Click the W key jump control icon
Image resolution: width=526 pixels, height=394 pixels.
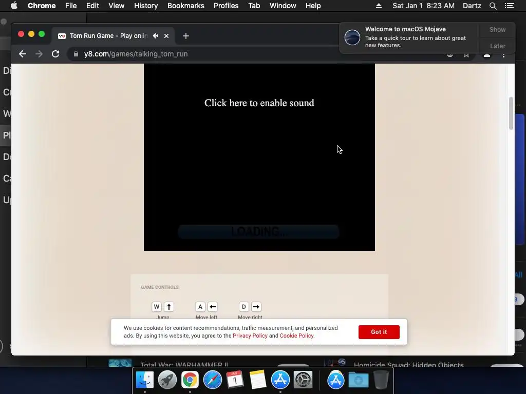pyautogui.click(x=157, y=307)
